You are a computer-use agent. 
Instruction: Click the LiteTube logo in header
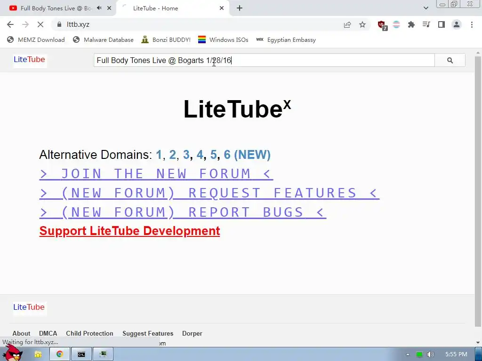(x=30, y=60)
